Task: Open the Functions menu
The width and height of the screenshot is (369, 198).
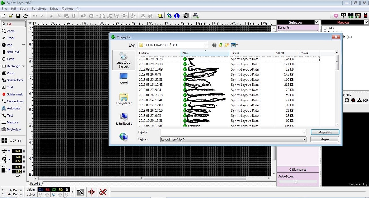Action: click(x=39, y=9)
